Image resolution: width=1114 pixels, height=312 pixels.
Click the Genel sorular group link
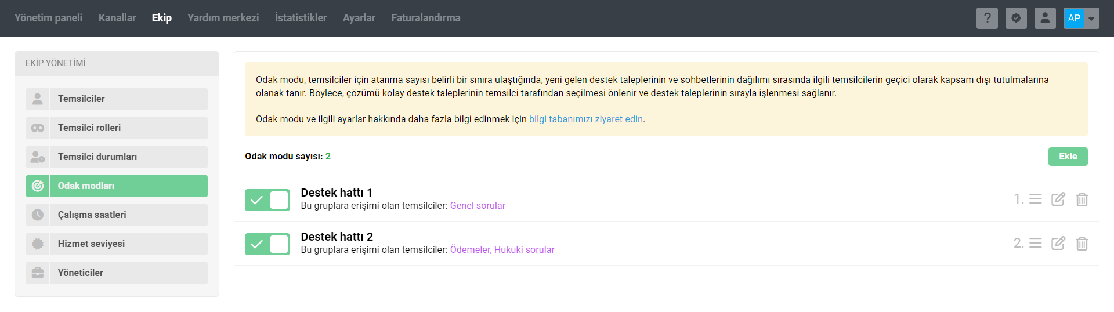pyautogui.click(x=478, y=205)
